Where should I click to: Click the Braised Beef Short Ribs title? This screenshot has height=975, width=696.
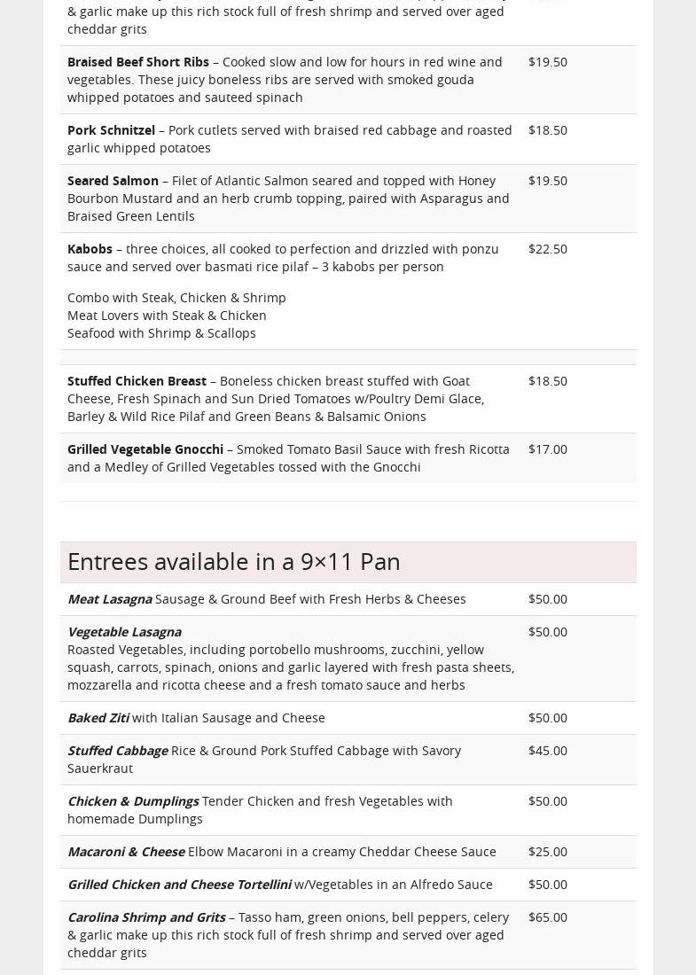(138, 62)
